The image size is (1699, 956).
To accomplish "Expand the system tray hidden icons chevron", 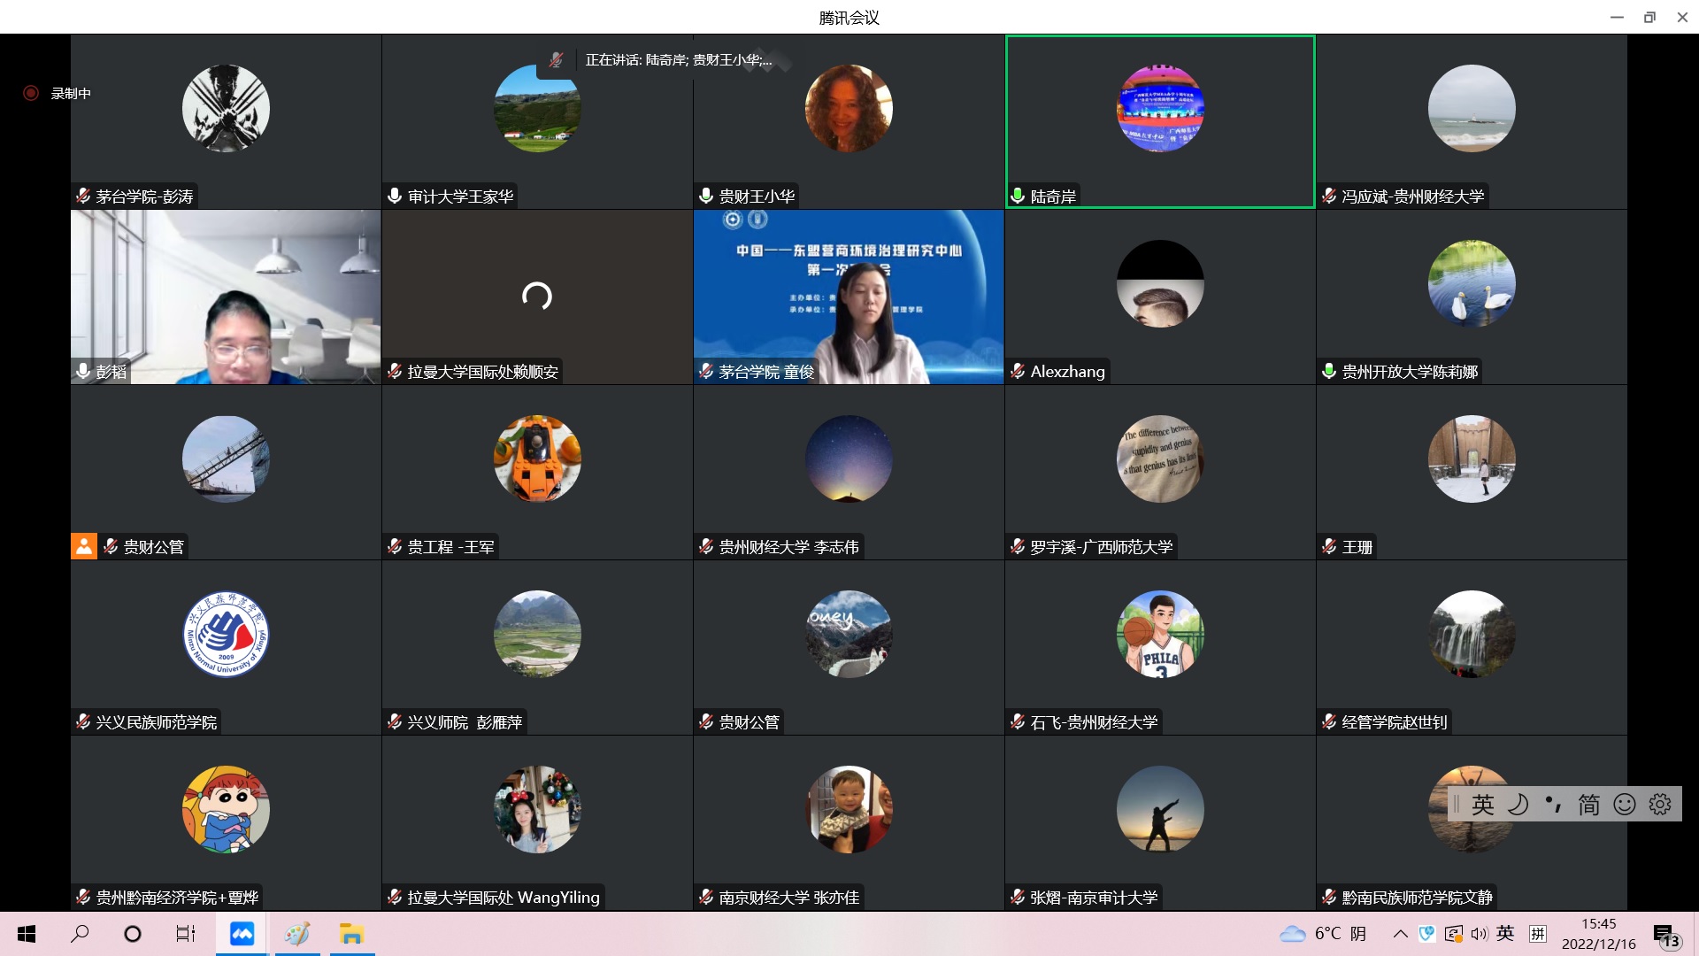I will pos(1400,934).
